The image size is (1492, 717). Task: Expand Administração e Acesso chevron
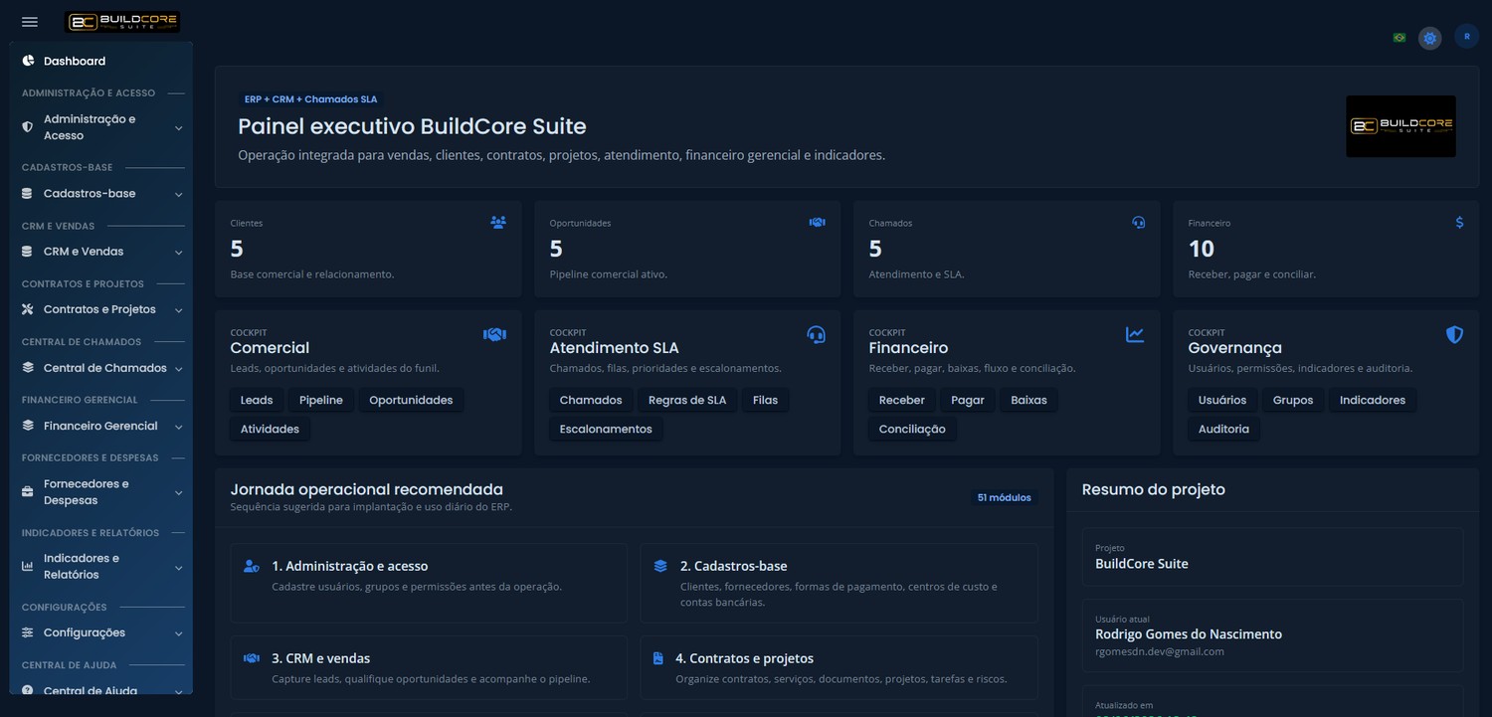(178, 127)
